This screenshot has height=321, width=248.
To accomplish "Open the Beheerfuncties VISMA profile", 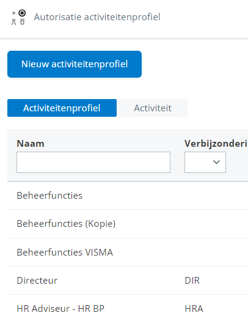I will [128, 252].
